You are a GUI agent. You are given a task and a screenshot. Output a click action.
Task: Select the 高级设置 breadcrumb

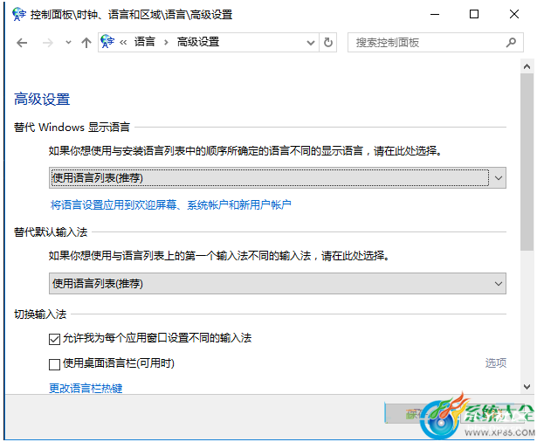[198, 42]
